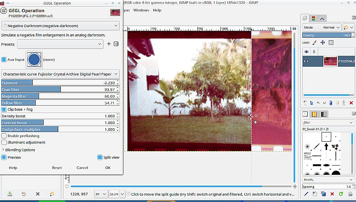Viewport: 356px width, 202px height.
Task: Create a new brush
Action: (314, 194)
